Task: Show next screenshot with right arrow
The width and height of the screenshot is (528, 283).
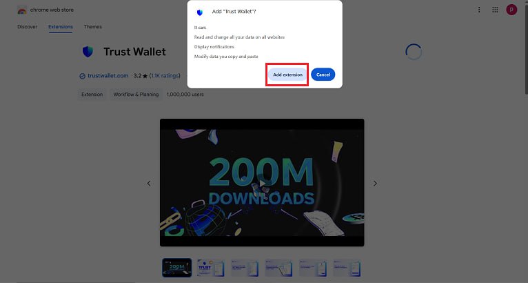Action: click(375, 183)
